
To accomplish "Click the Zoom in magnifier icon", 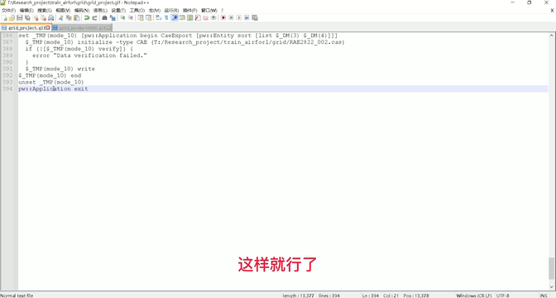I will pyautogui.click(x=122, y=17).
